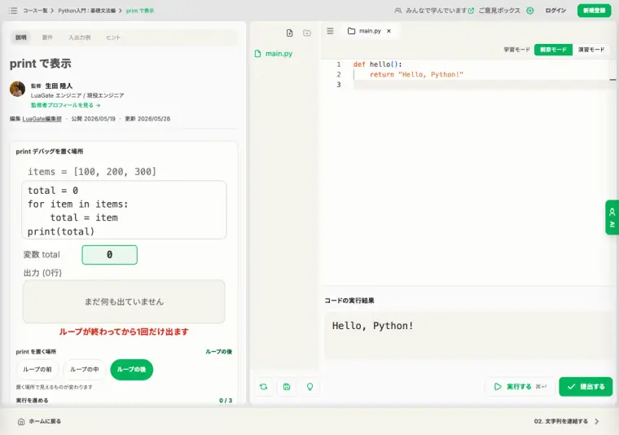The image size is (619, 435).
Task: Click the 変数 total value box showing 0
Action: point(110,255)
